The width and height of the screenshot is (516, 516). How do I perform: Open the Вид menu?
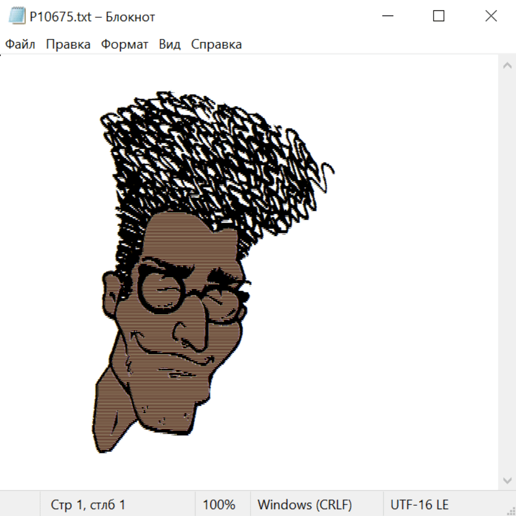click(x=170, y=45)
